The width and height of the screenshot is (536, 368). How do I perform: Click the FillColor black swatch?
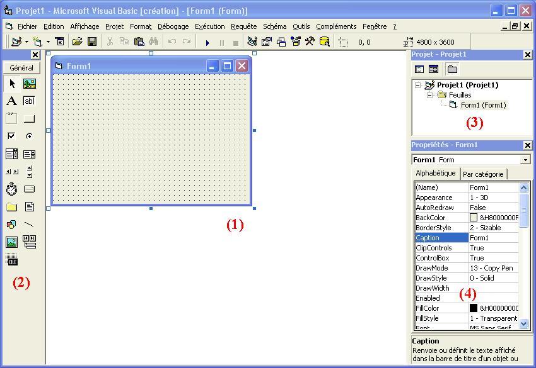(x=474, y=308)
